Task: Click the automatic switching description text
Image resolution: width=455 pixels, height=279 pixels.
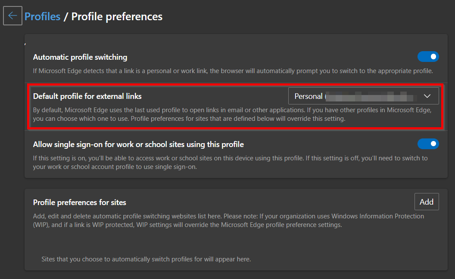Action: pos(233,71)
